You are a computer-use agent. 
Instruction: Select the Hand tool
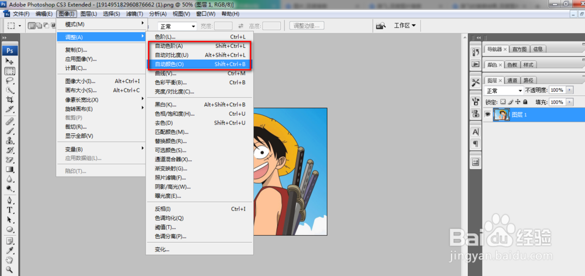click(10, 260)
